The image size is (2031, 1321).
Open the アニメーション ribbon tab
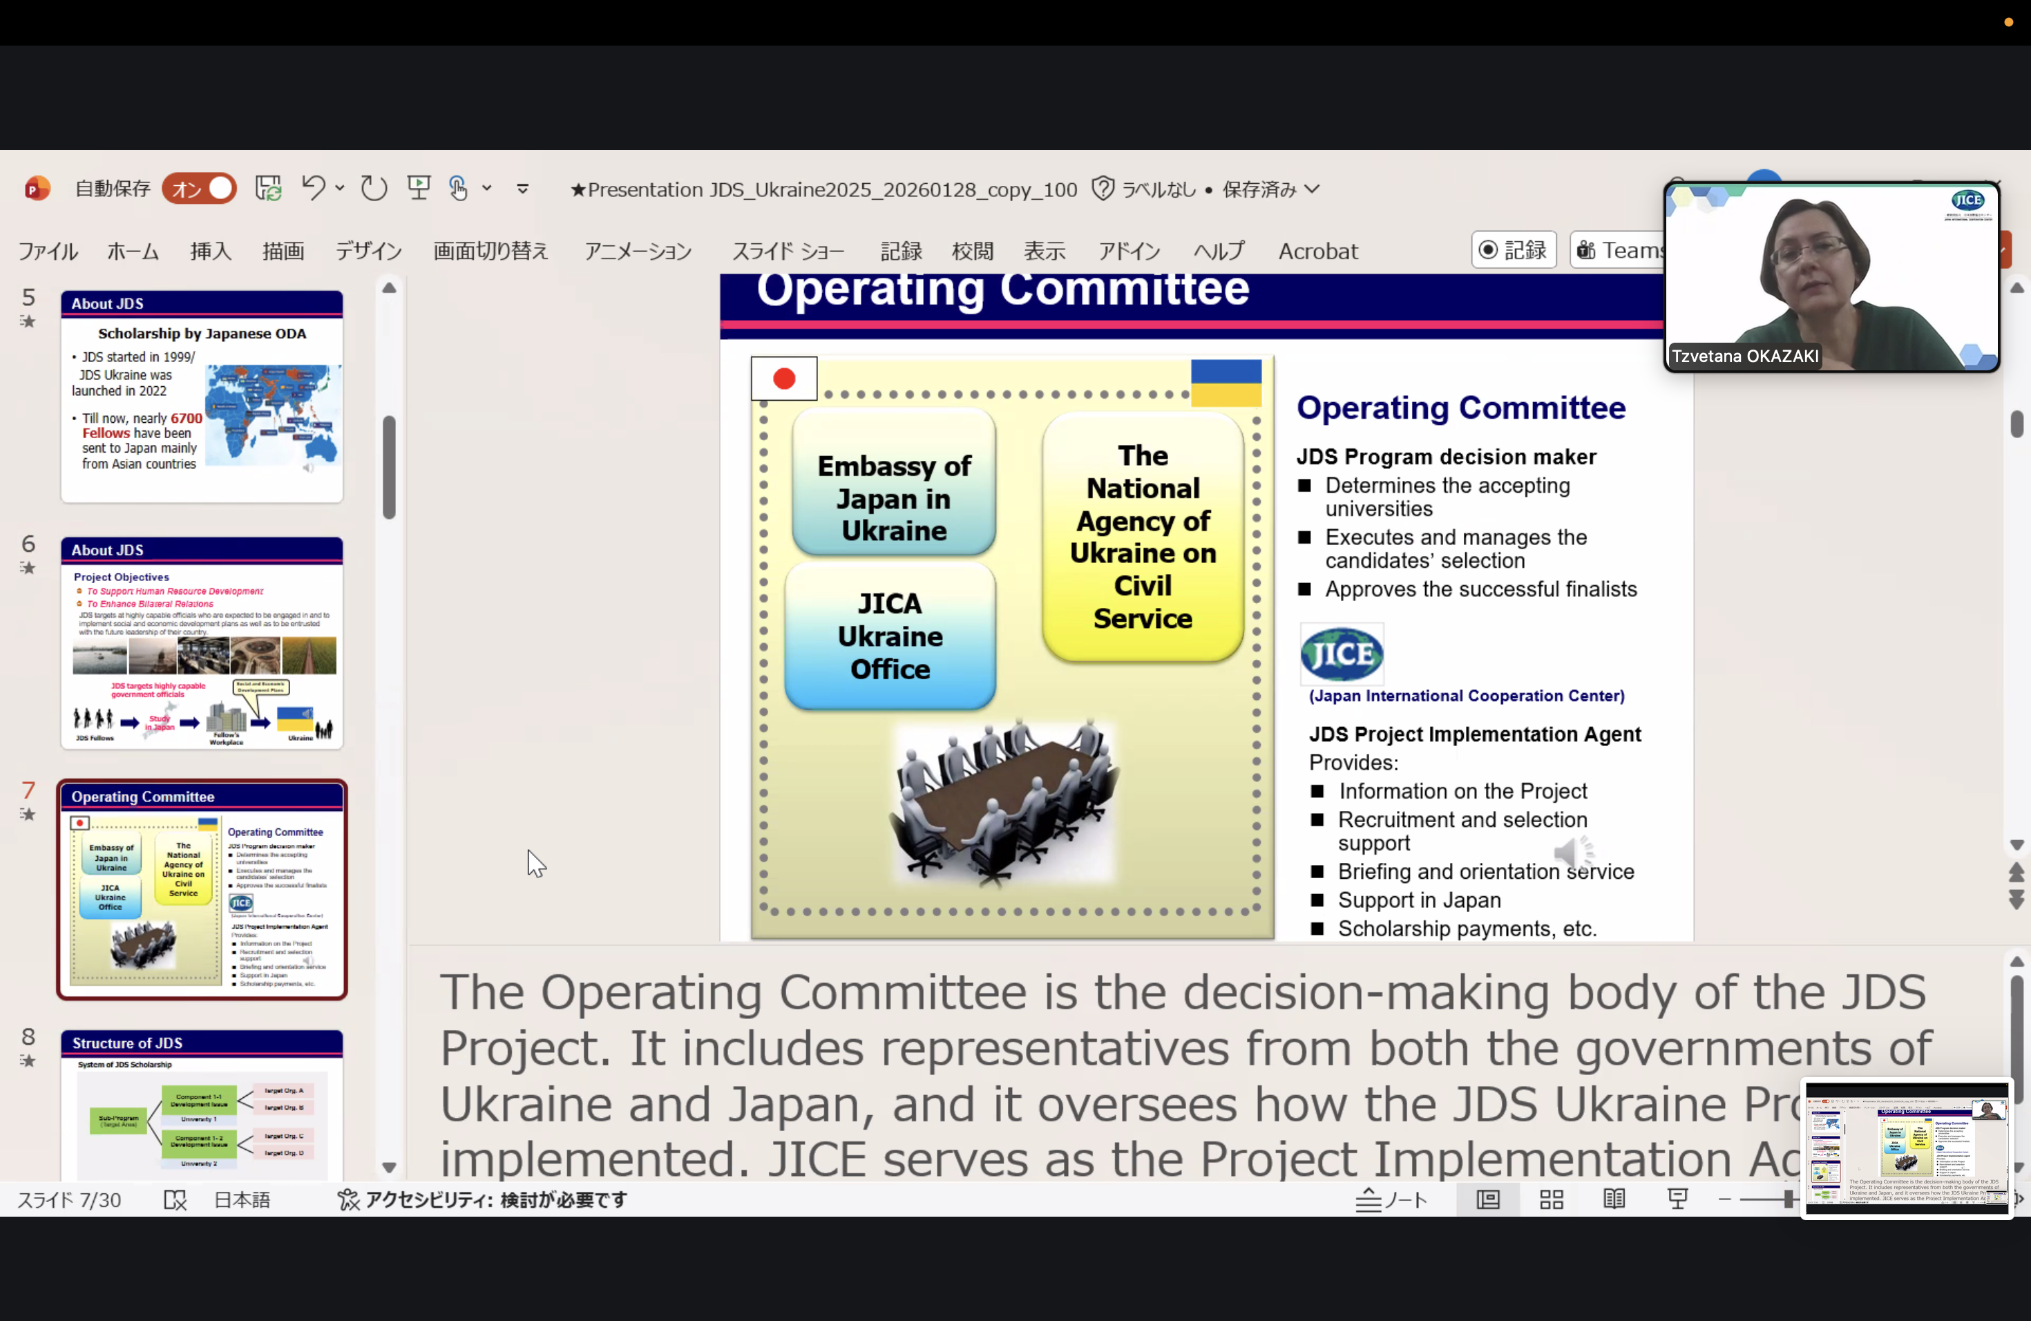[638, 251]
